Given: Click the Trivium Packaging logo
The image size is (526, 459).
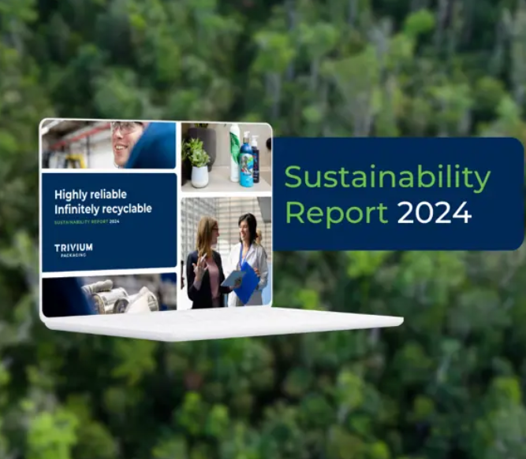Looking at the screenshot, I should 73,250.
